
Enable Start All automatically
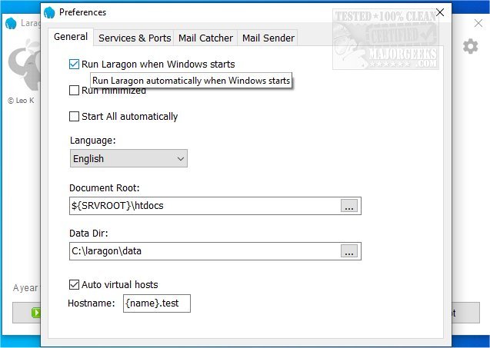pos(75,117)
